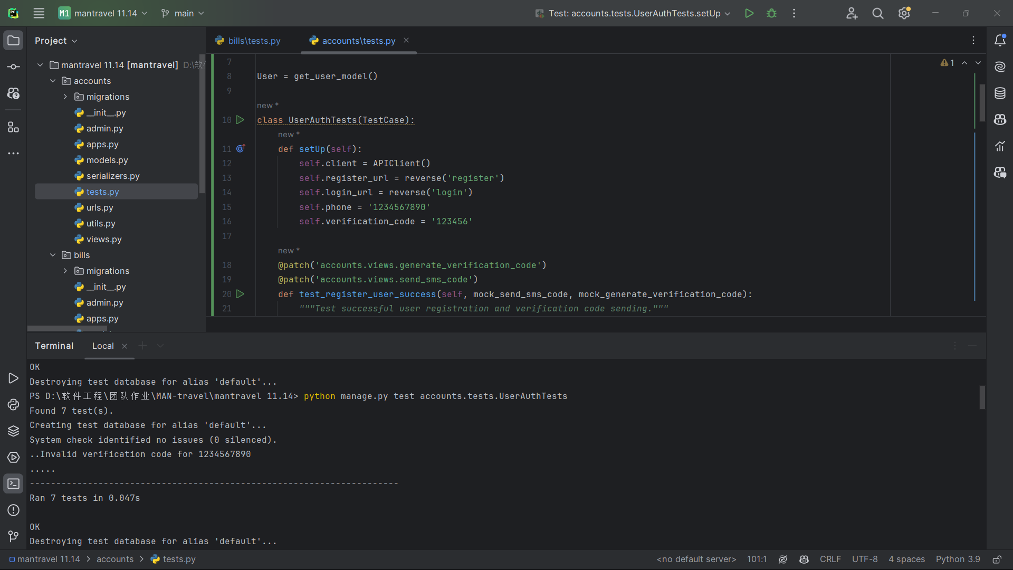Open the Commit tool window
The image size is (1013, 570).
pyautogui.click(x=13, y=67)
